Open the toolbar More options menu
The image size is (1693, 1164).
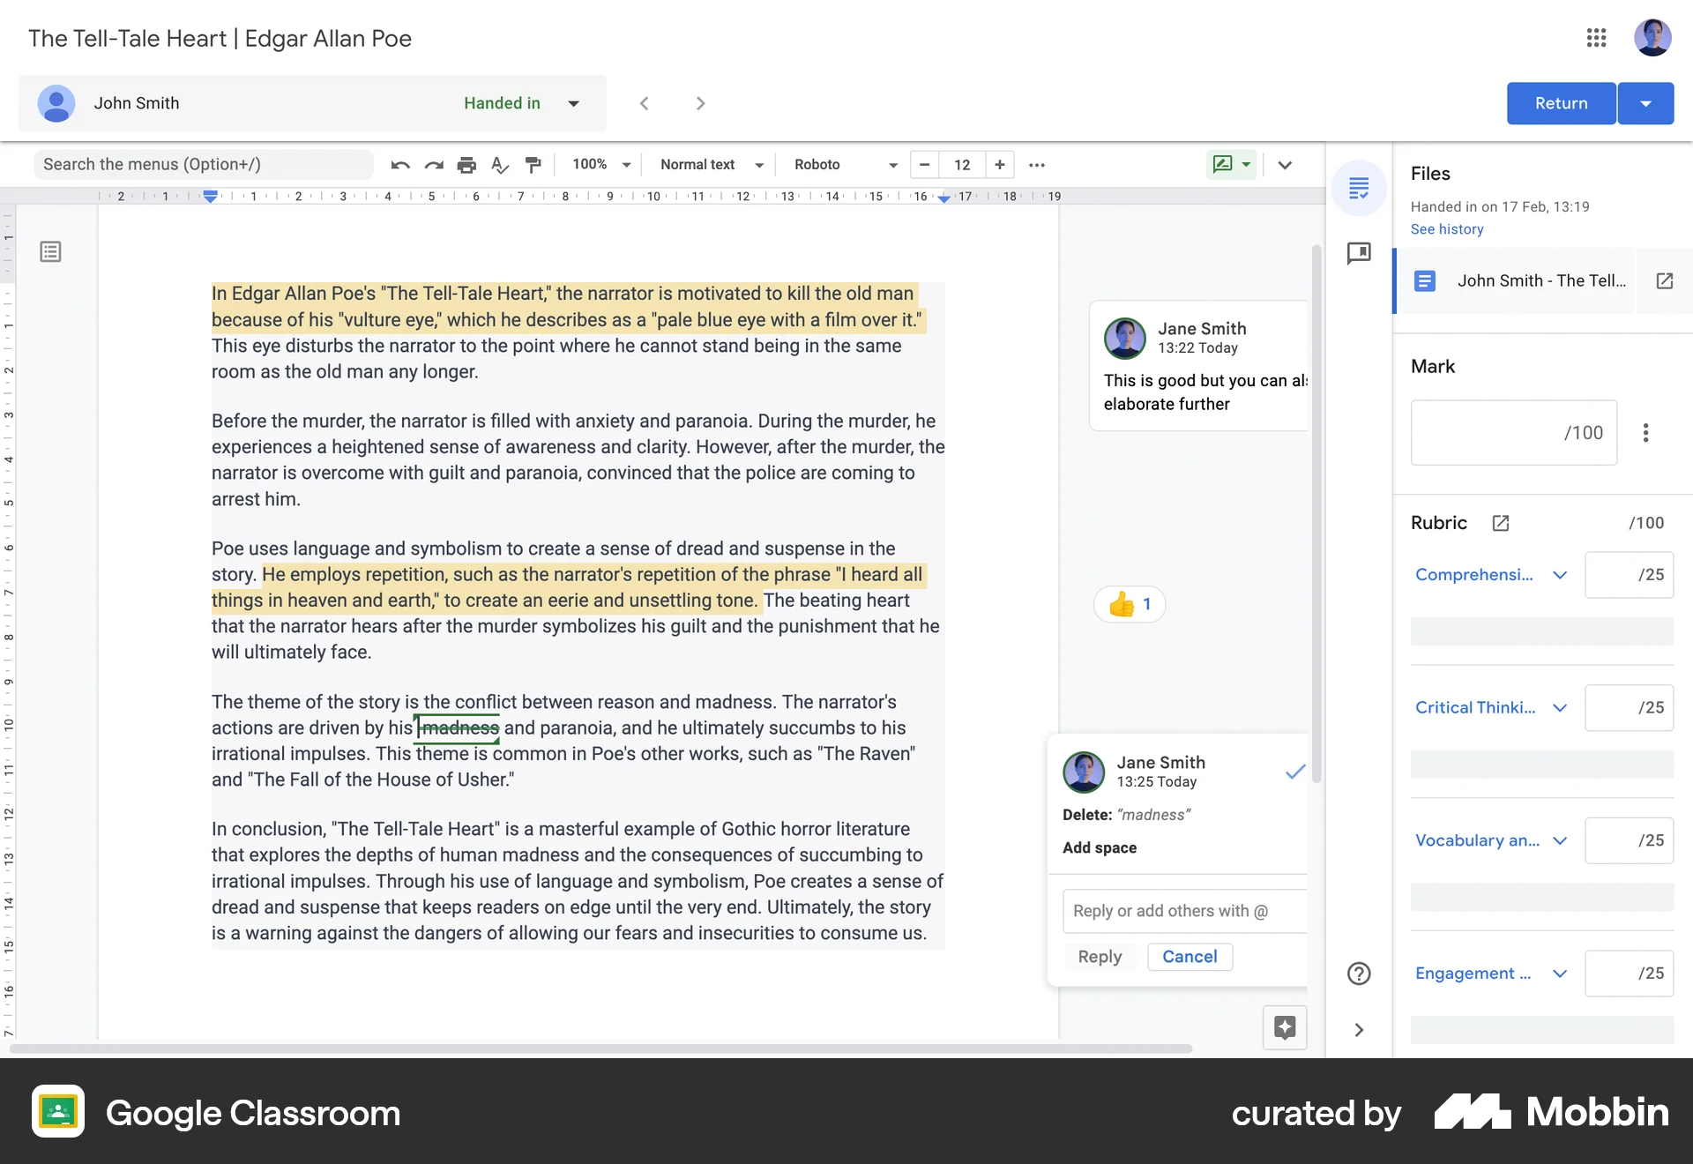[1036, 165]
